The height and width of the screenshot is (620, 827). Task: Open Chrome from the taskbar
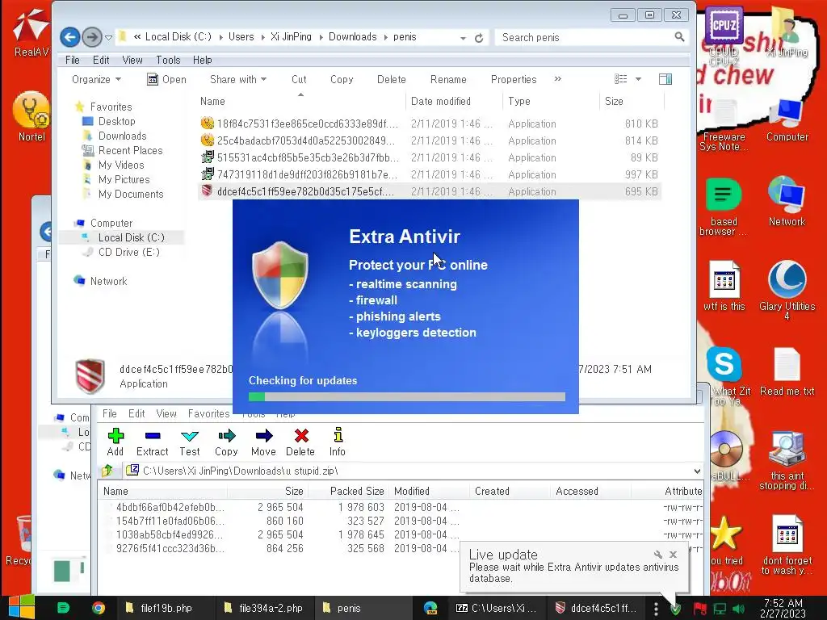click(x=98, y=608)
